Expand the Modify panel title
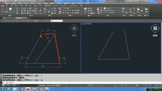 tap(31, 15)
